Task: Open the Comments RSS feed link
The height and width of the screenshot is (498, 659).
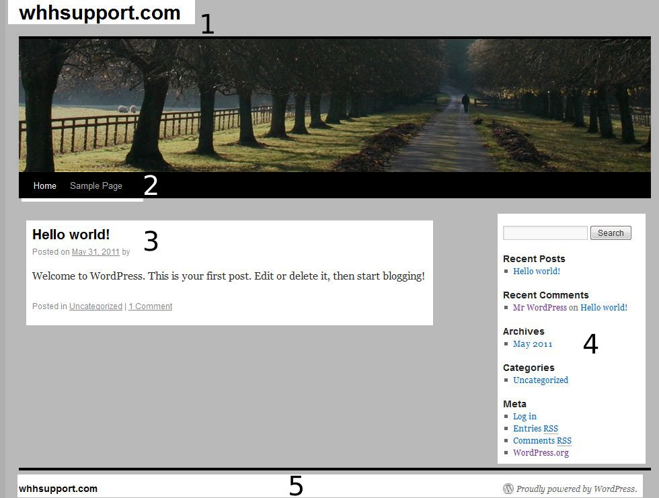Action: click(x=542, y=441)
